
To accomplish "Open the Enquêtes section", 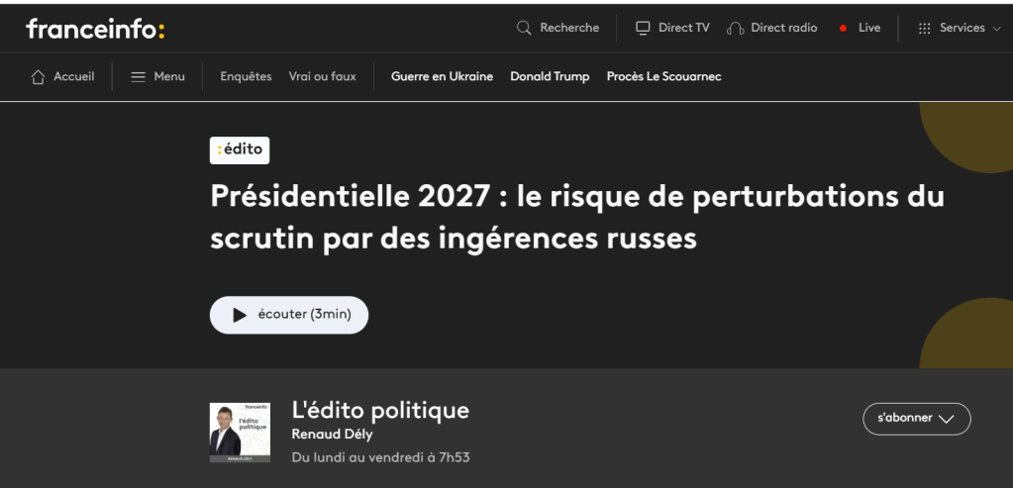I will tap(246, 77).
